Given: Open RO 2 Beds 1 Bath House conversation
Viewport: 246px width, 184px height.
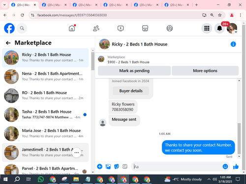Looking at the screenshot, I should (45, 96).
